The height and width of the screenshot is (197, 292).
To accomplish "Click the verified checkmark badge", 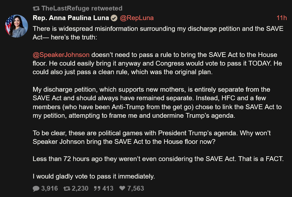I will pyautogui.click(x=114, y=18).
